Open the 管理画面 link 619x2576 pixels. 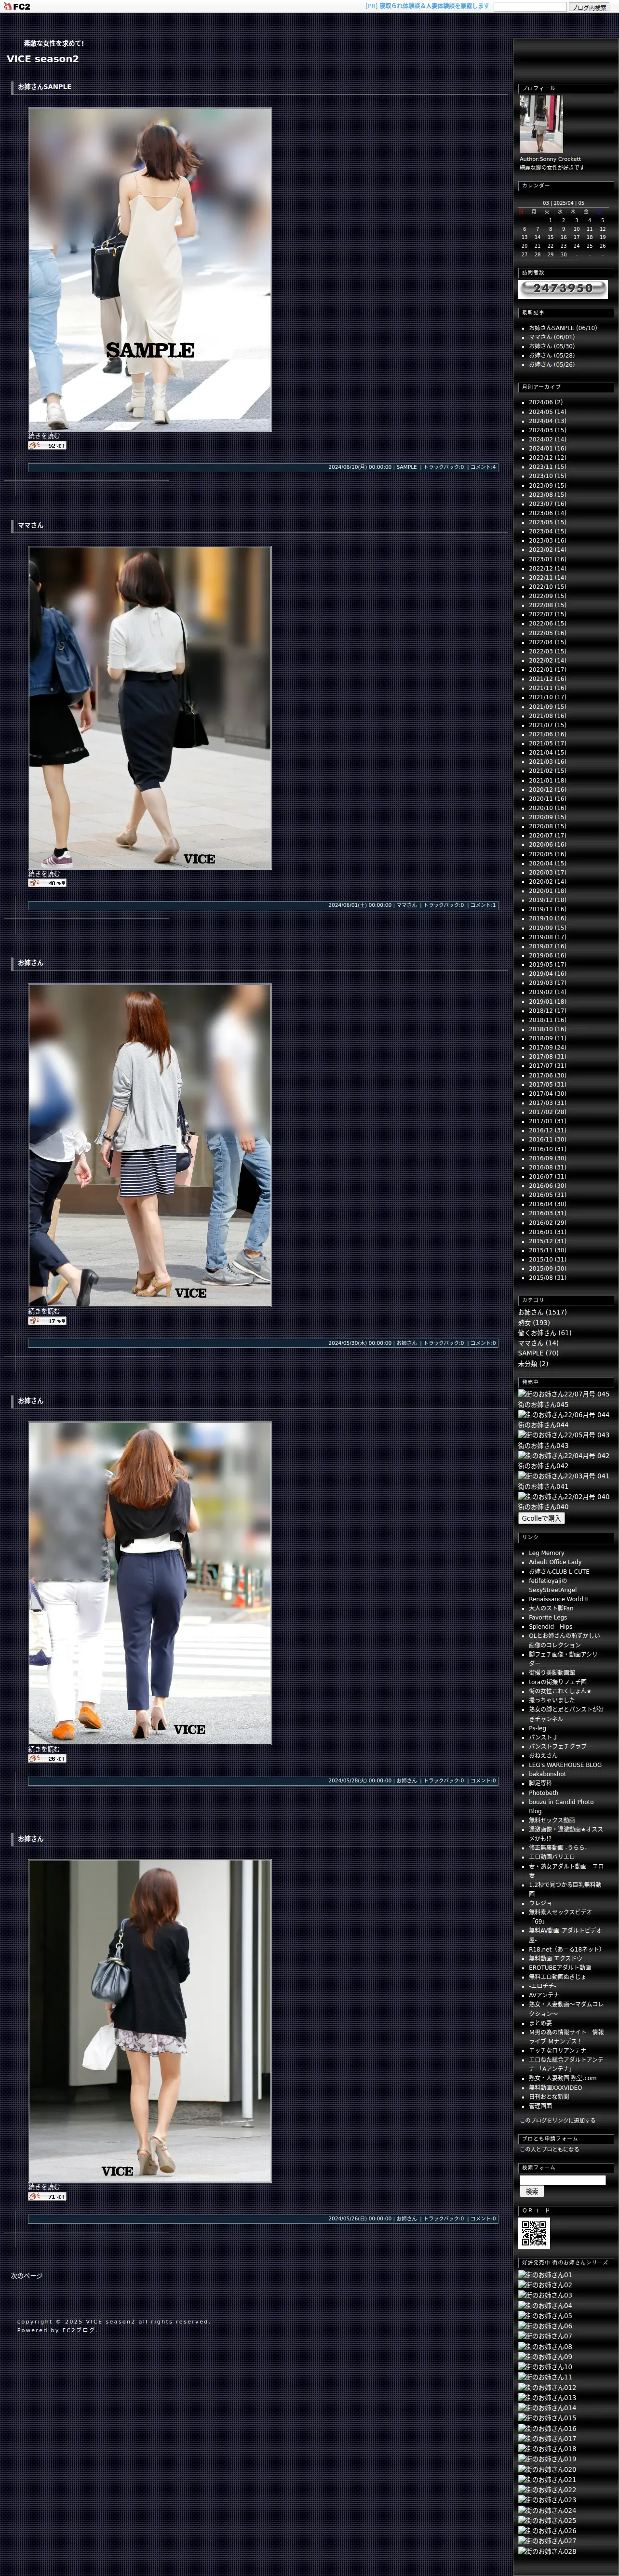(540, 2106)
